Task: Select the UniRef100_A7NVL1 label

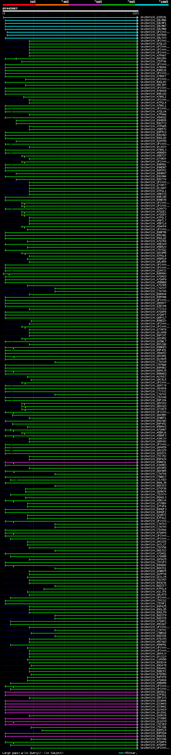Action: pyautogui.click(x=153, y=106)
